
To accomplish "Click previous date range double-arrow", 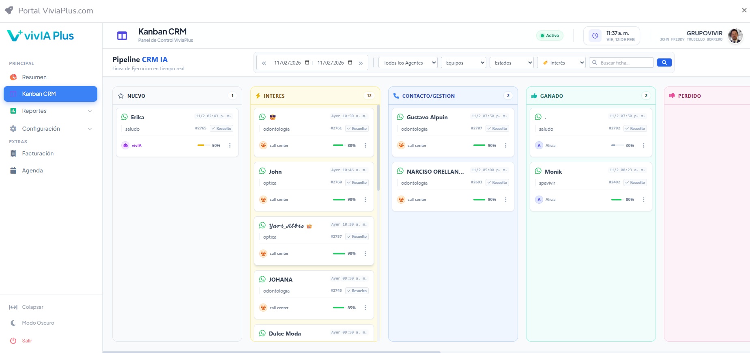I will click(x=264, y=63).
